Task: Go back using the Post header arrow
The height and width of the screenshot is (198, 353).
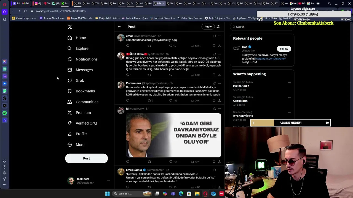Action: pyautogui.click(x=119, y=27)
